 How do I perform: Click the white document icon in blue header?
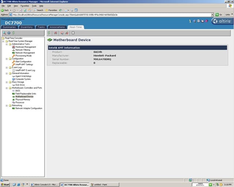click(x=199, y=21)
